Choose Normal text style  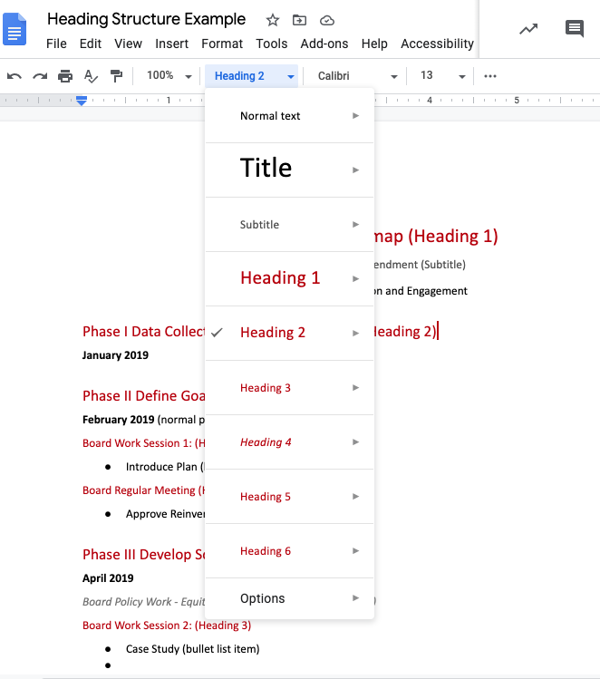coord(270,116)
